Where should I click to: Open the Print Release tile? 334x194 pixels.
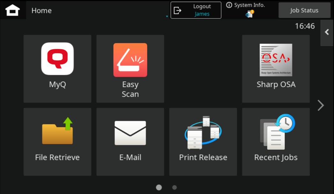203,142
